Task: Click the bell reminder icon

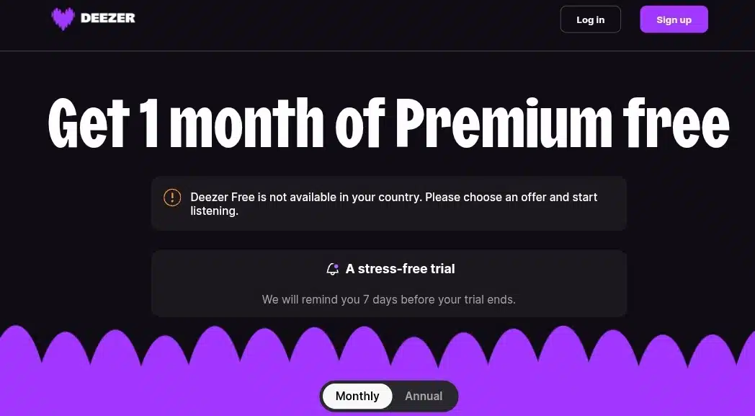Action: point(333,269)
